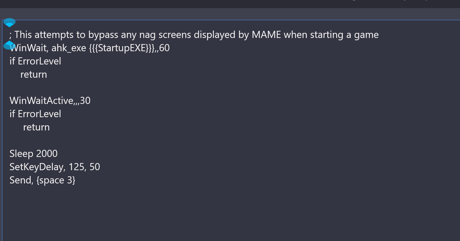This screenshot has height=241, width=460.
Task: Place cursor on the WinWaitActive,,,30 line
Action: pyautogui.click(x=50, y=101)
